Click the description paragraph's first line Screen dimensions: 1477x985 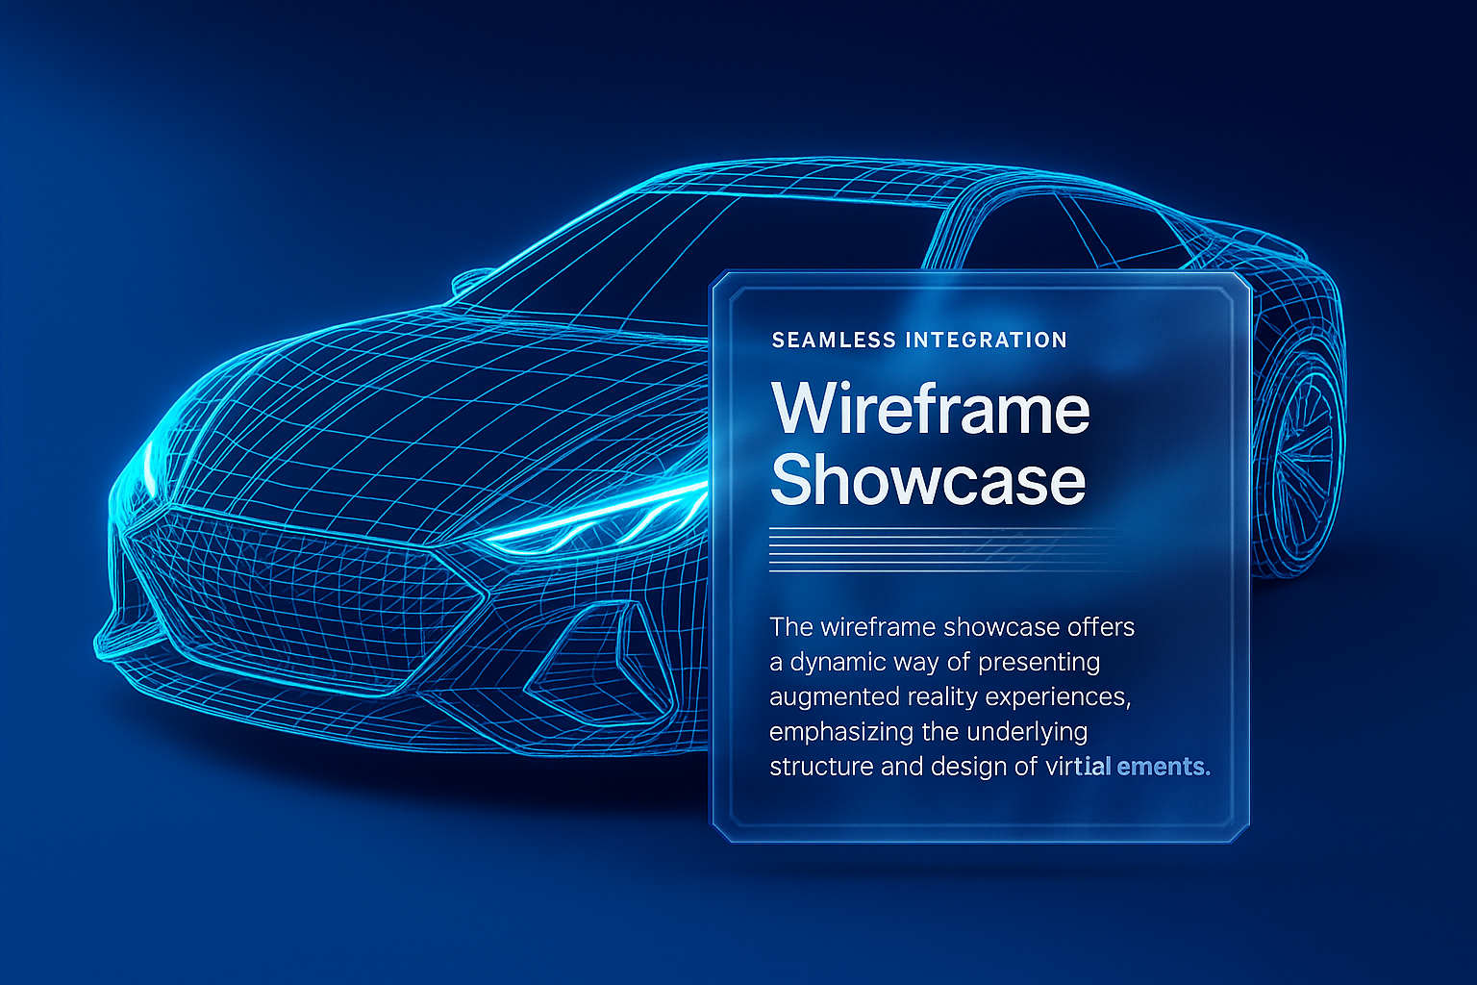952,627
